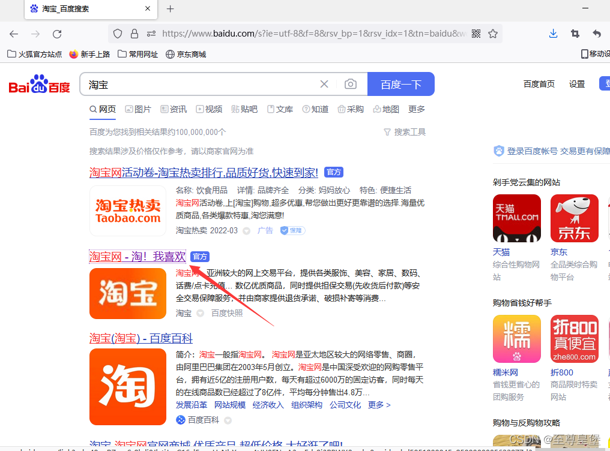The image size is (610, 451).
Task: Open the 公司文化 sublink
Action: 345,405
